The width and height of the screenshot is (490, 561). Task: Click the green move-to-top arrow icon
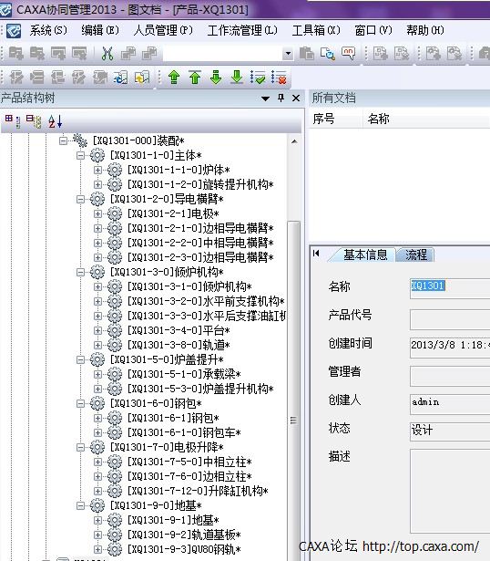tap(195, 78)
